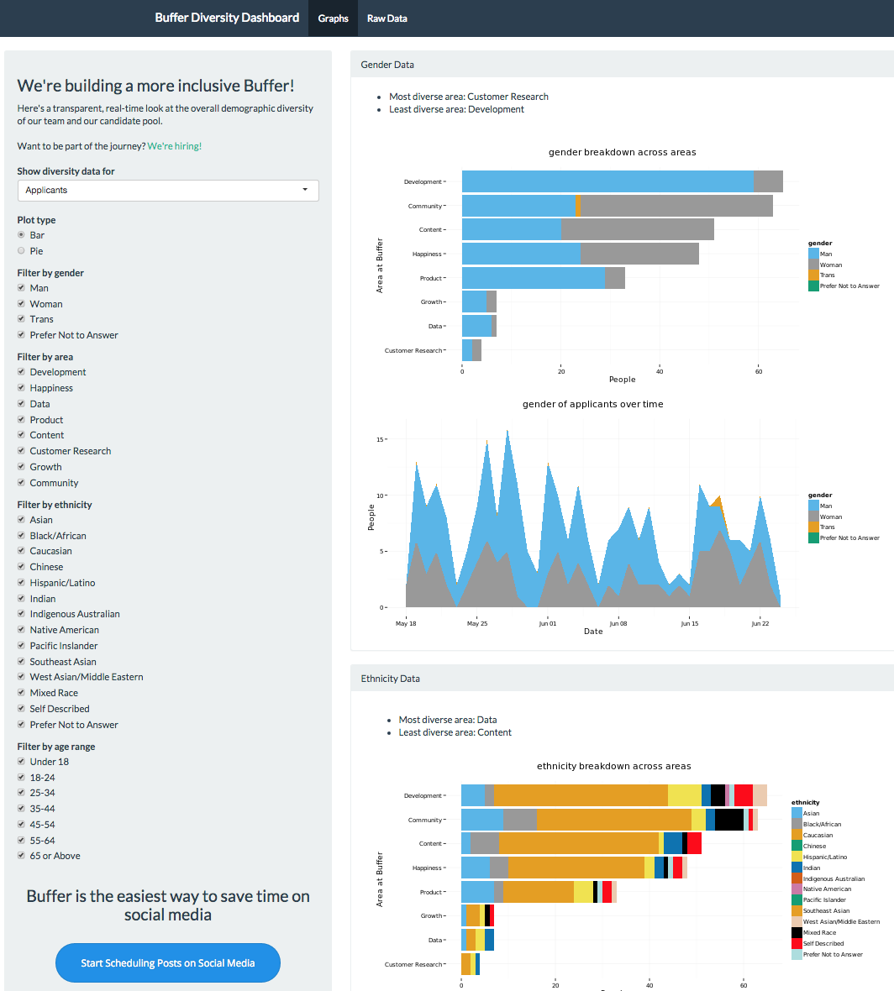
Task: Uncheck the Development area filter
Action: (22, 371)
